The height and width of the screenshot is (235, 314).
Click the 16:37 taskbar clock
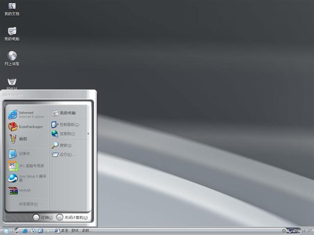pos(307,231)
